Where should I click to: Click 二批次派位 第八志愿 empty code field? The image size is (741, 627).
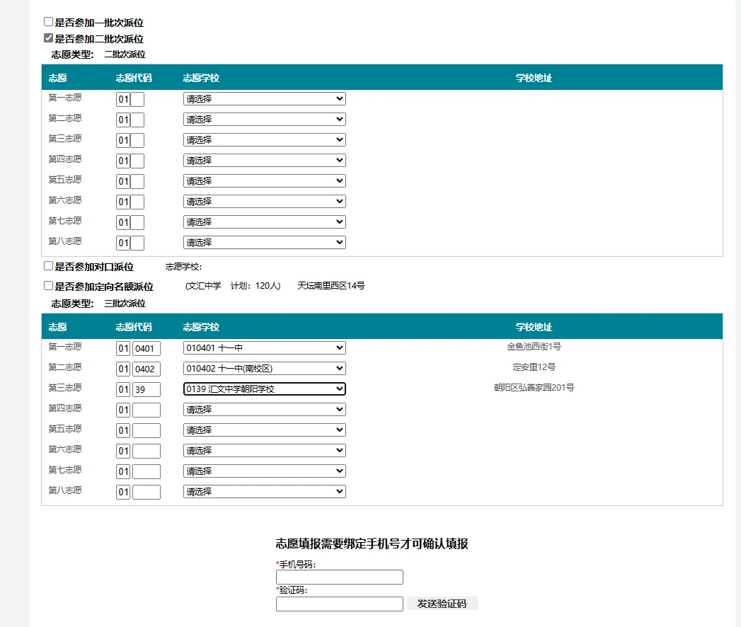[137, 243]
